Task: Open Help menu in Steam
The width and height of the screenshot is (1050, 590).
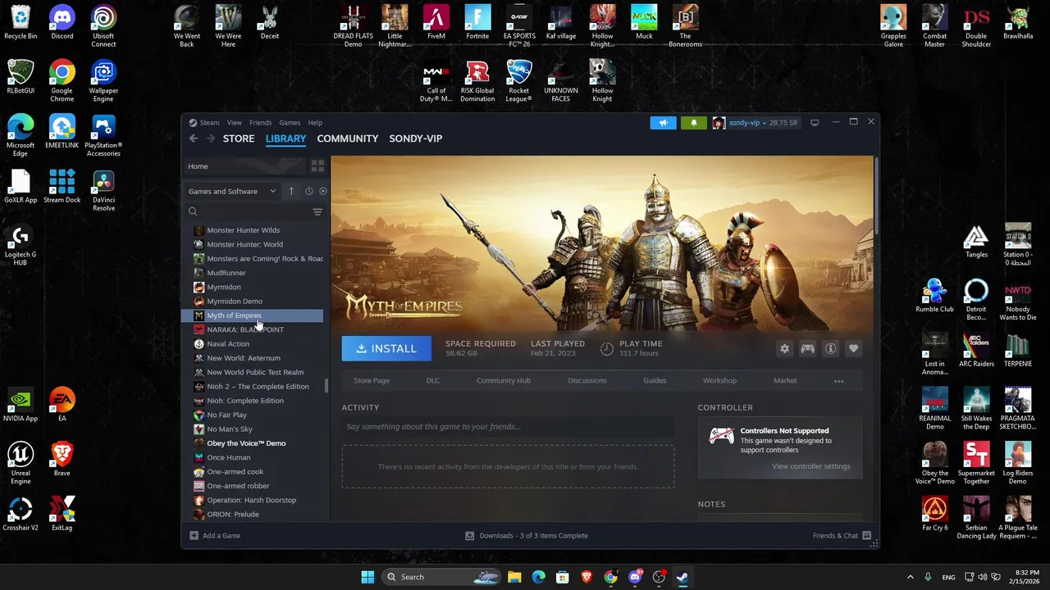Action: pyautogui.click(x=315, y=123)
